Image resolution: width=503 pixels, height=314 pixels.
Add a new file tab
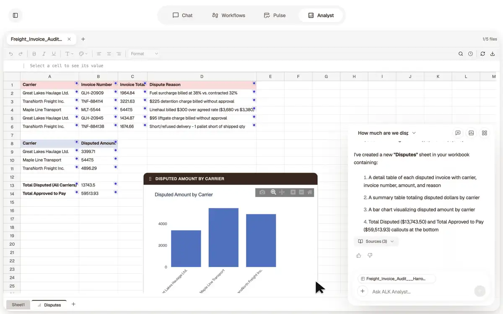pyautogui.click(x=83, y=39)
